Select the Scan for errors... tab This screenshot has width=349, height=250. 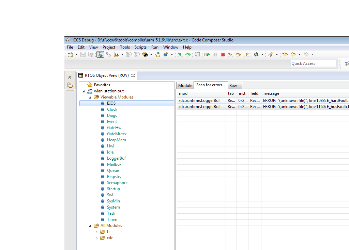(x=211, y=85)
